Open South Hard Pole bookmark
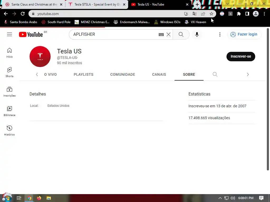The height and width of the screenshot is (202, 270). [56, 22]
